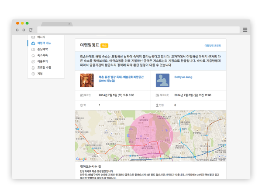The image size is (262, 196).
Task: Click the pink location circle on the map
Action: [x=151, y=136]
